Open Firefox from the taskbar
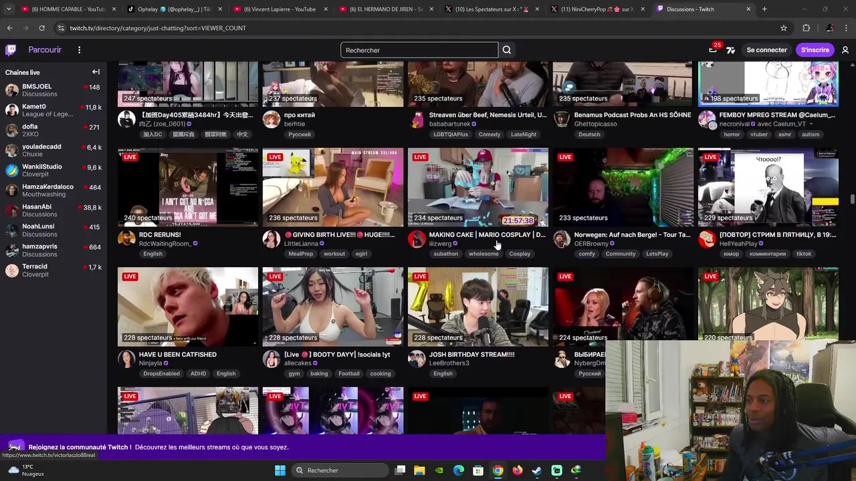The image size is (856, 481). click(x=518, y=470)
